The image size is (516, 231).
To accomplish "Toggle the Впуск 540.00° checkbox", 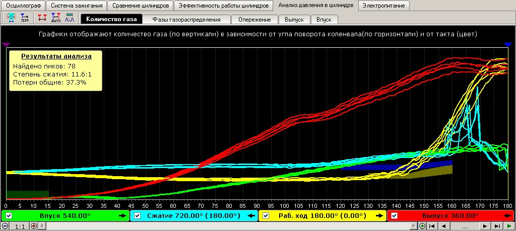I will point(9,216).
